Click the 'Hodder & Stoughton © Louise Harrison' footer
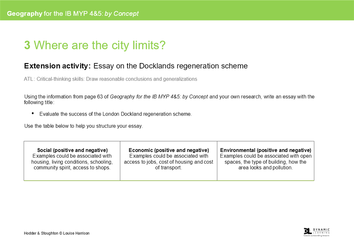The width and height of the screenshot is (354, 250). 57,233
